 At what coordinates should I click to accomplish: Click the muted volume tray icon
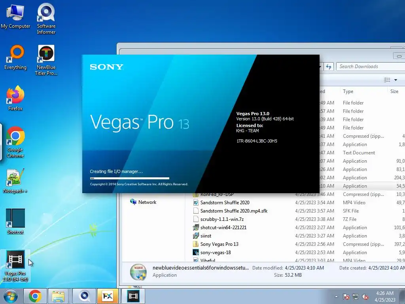(x=365, y=296)
